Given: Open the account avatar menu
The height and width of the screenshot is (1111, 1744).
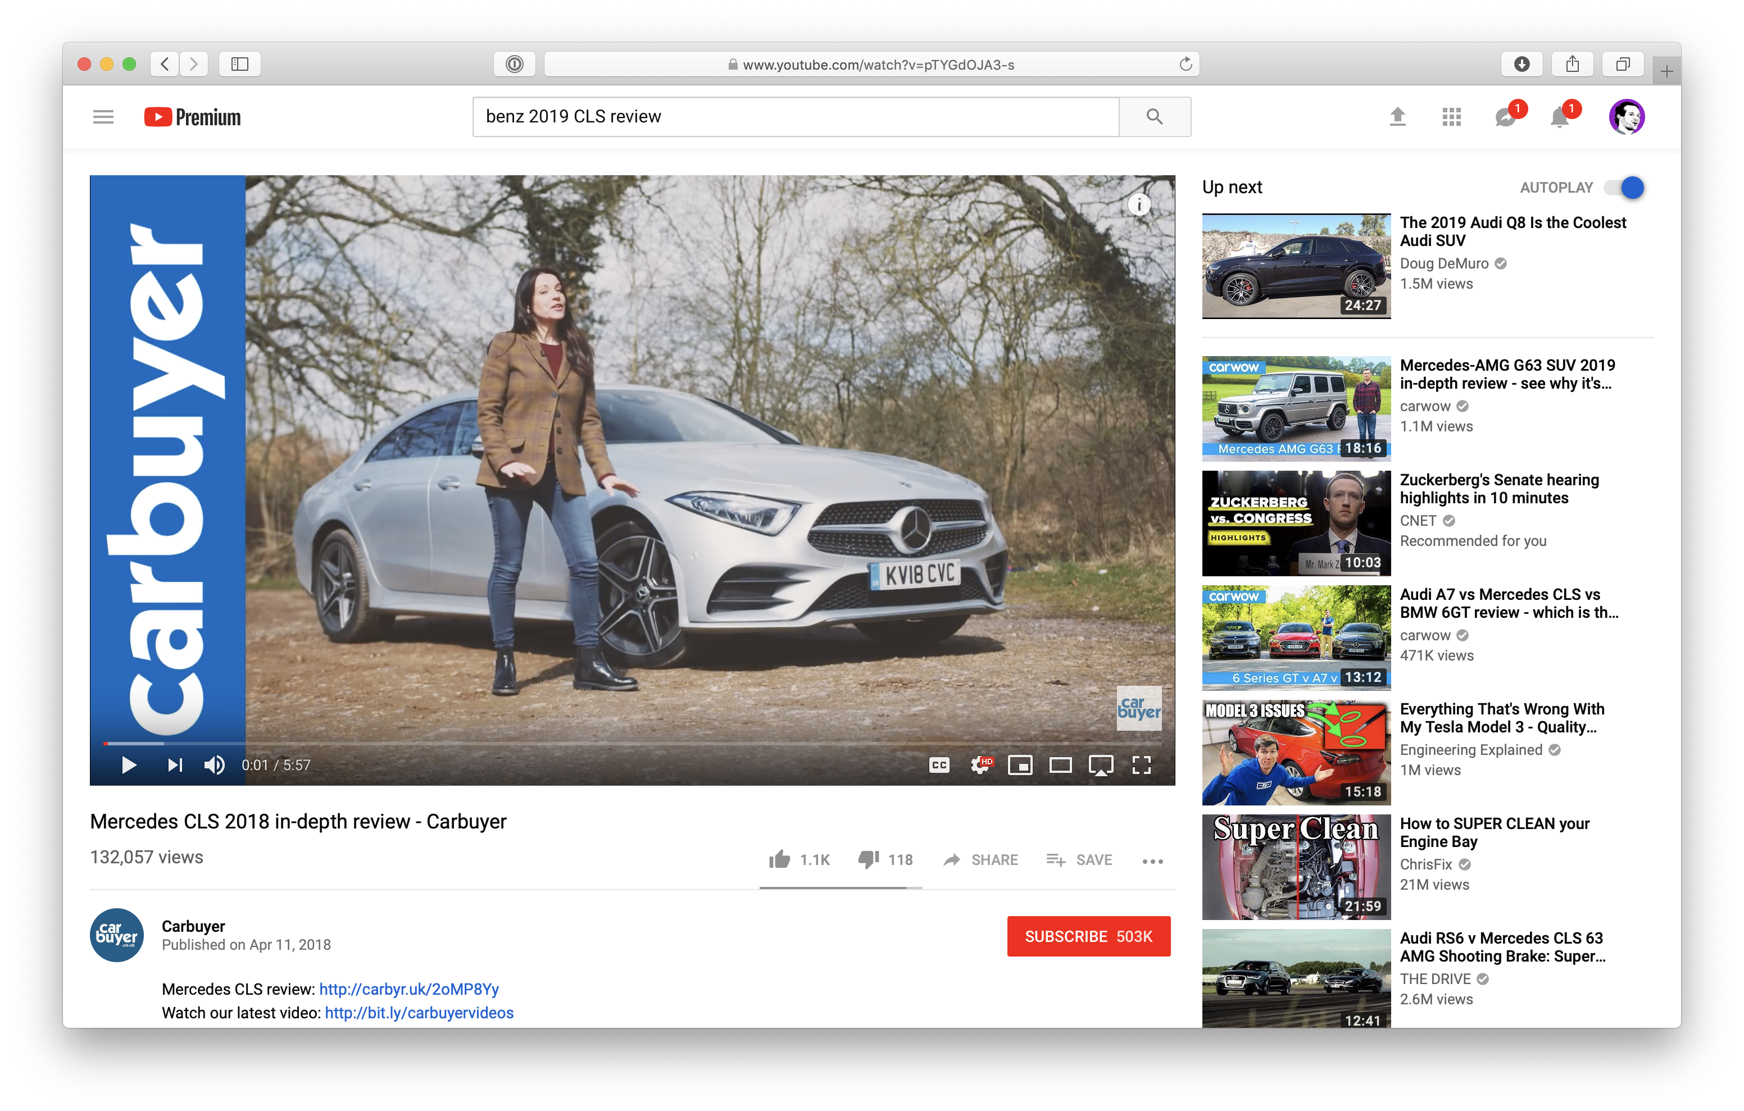Looking at the screenshot, I should coord(1627,117).
